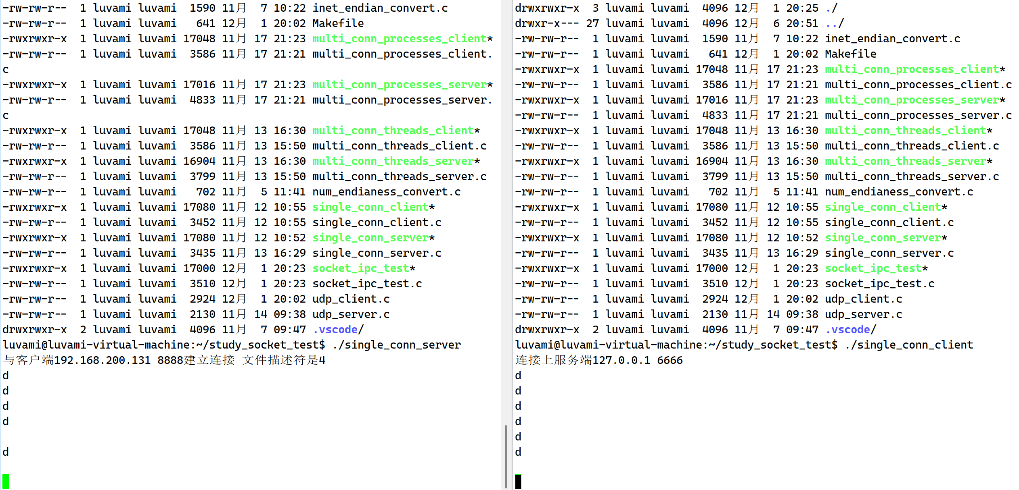This screenshot has width=1019, height=490.
Task: Click the vertical divider between terminal panes
Action: (511, 242)
